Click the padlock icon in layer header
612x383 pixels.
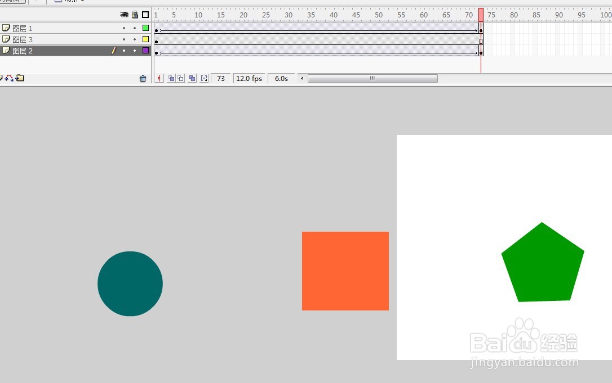[135, 15]
